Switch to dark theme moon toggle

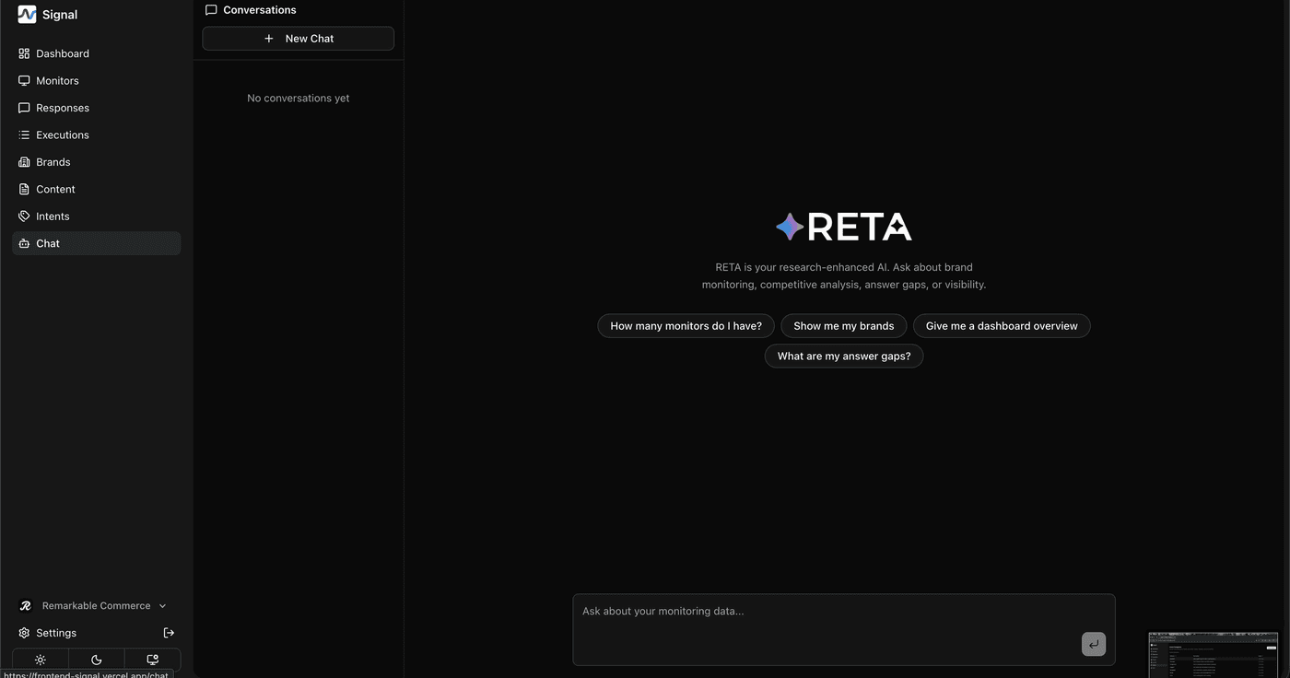(x=97, y=660)
